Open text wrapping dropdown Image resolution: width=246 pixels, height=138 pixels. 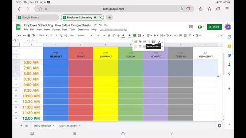(x=162, y=36)
